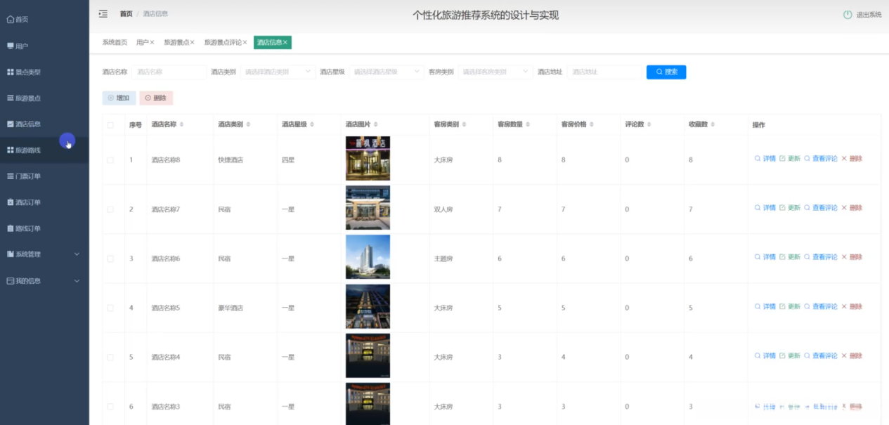Click the blue 搜索 button
The height and width of the screenshot is (425, 889).
(666, 72)
